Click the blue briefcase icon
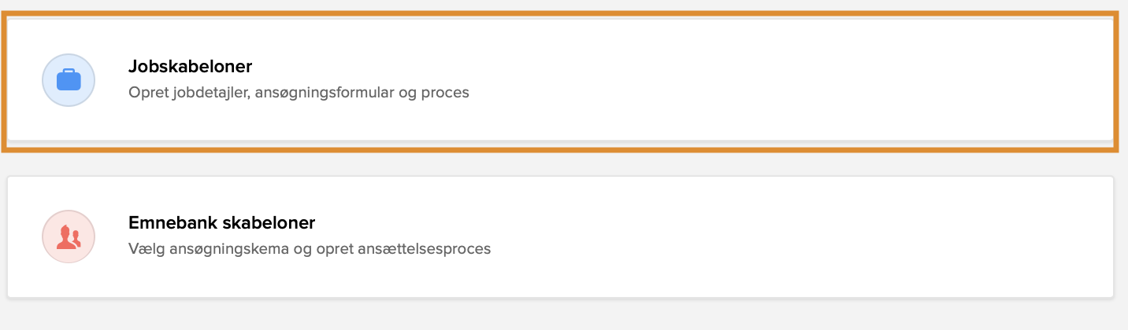The image size is (1128, 330). [x=69, y=80]
